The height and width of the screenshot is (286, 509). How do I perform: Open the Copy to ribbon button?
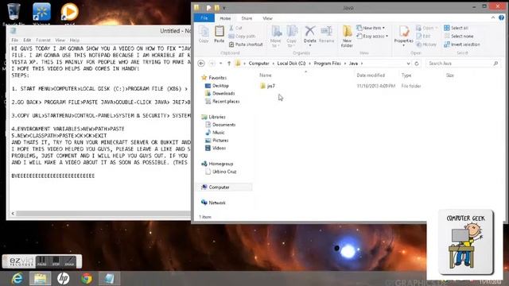point(292,37)
